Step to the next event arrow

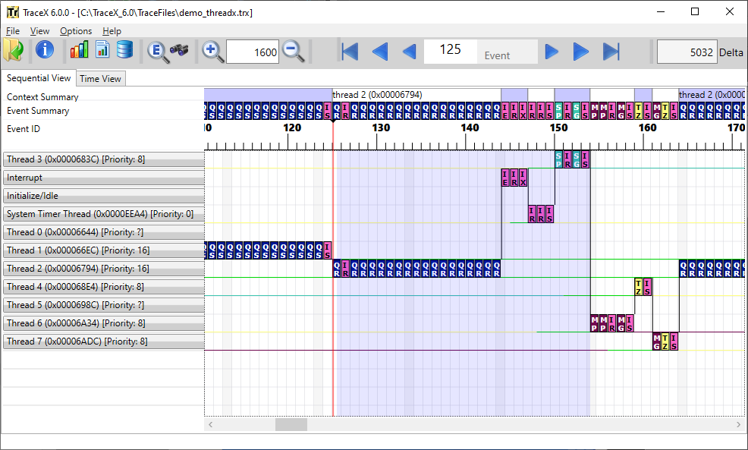[x=552, y=51]
